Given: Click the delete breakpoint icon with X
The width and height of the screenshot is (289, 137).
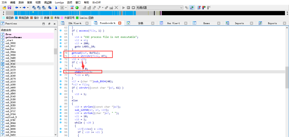Looking at the screenshot, I should point(209,7).
